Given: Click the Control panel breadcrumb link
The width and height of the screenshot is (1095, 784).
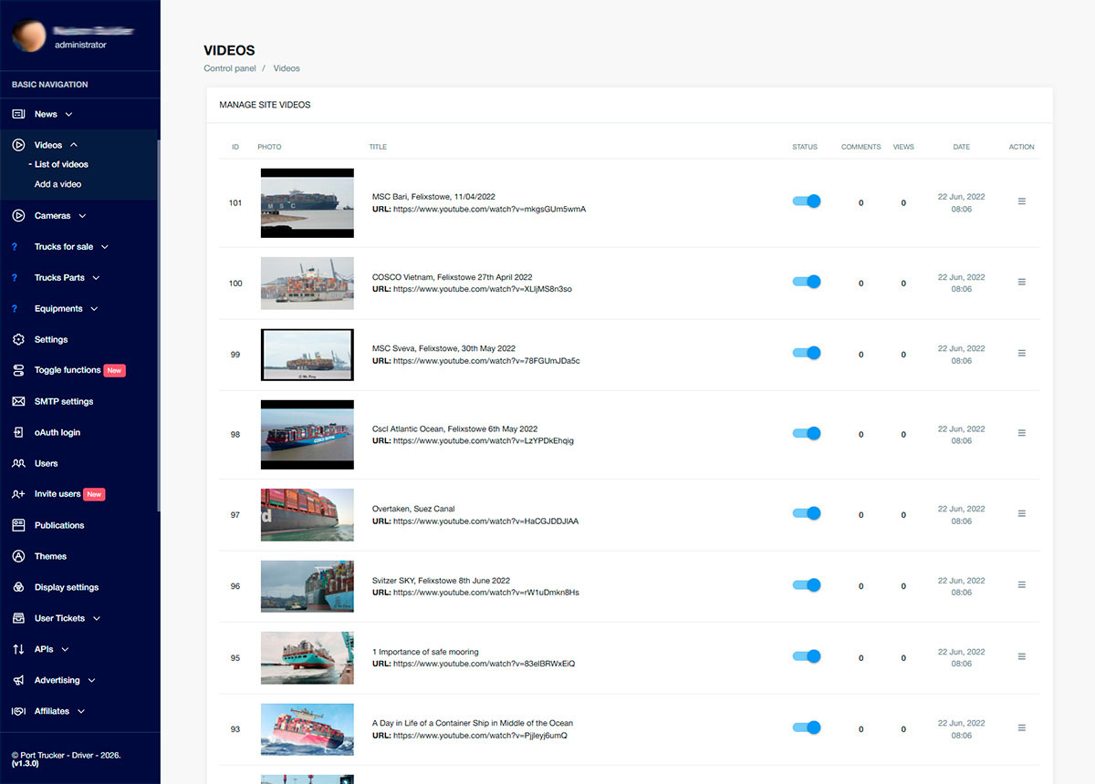Looking at the screenshot, I should point(230,68).
